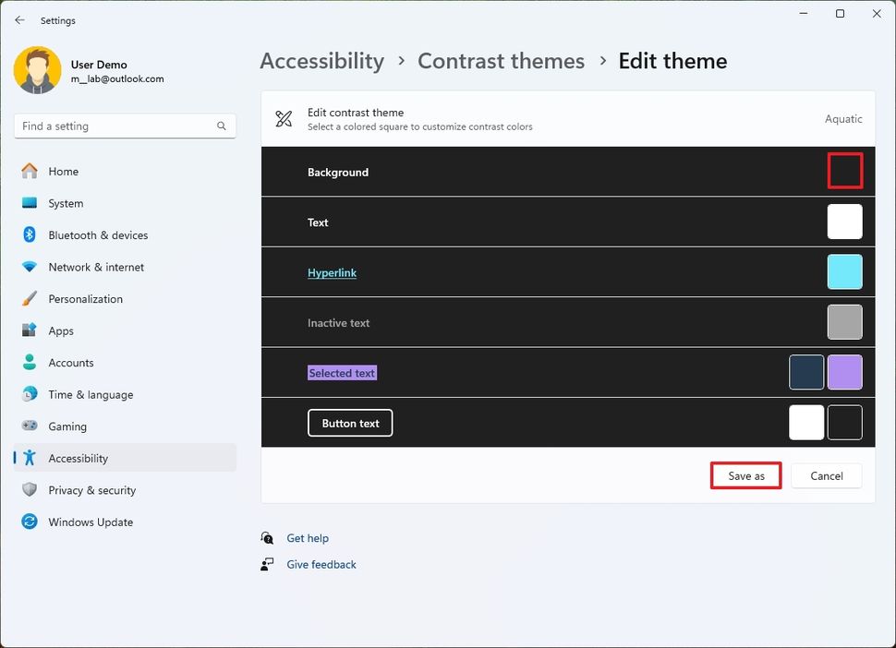Go back using the arrow button
This screenshot has height=648, width=896.
point(19,19)
